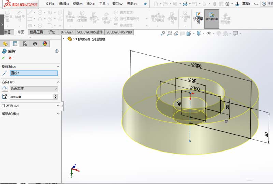Click the 直线2 rotation axis selection box
Image resolution: width=273 pixels, height=184 pixels.
(34, 73)
